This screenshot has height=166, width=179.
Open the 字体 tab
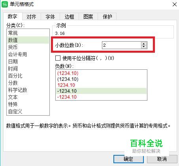coord(50,17)
